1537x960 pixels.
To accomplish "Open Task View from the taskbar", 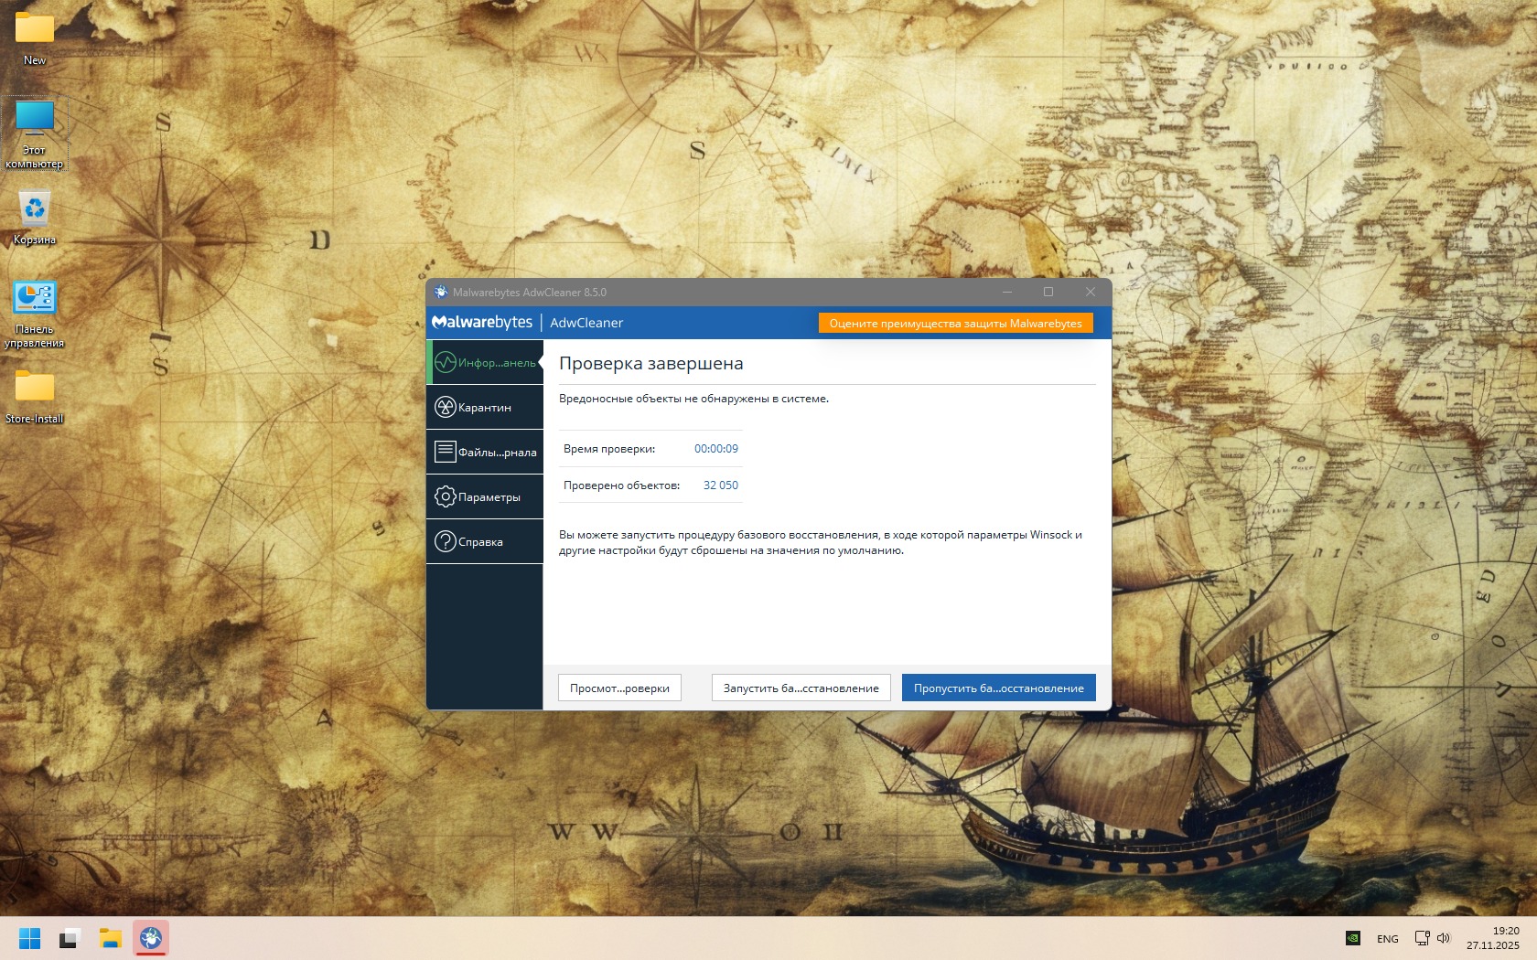I will [x=70, y=938].
